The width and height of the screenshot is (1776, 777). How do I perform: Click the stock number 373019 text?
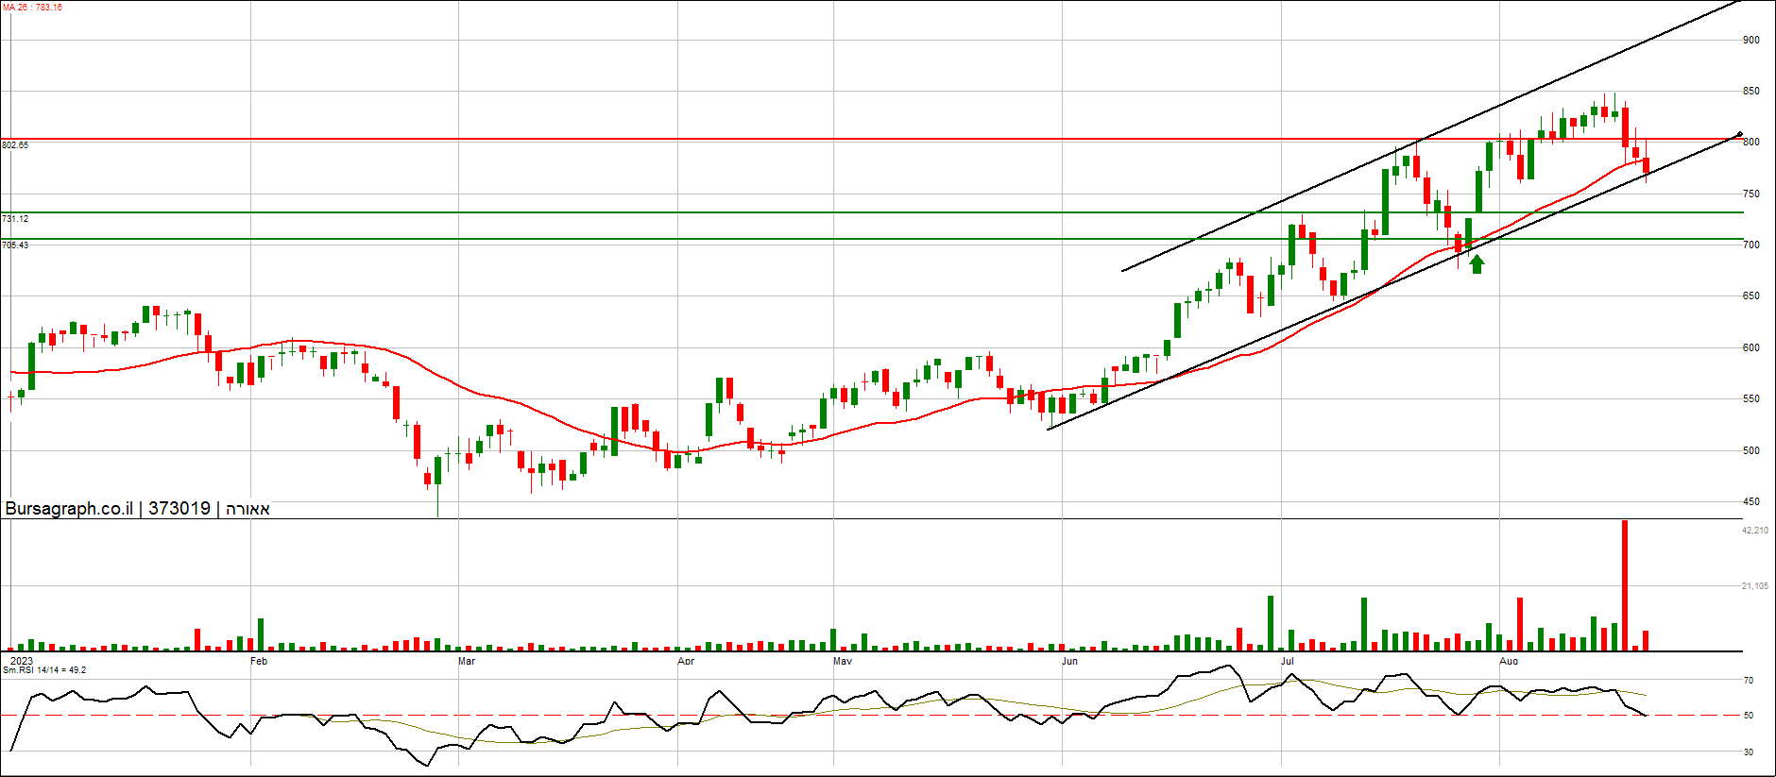(179, 509)
